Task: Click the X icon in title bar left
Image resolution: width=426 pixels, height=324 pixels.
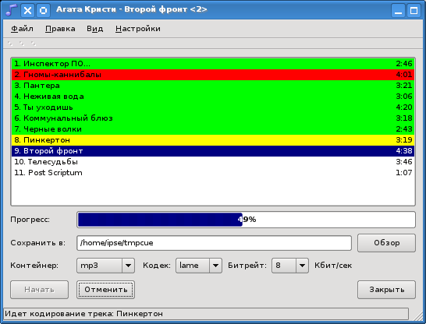Action: 27,10
